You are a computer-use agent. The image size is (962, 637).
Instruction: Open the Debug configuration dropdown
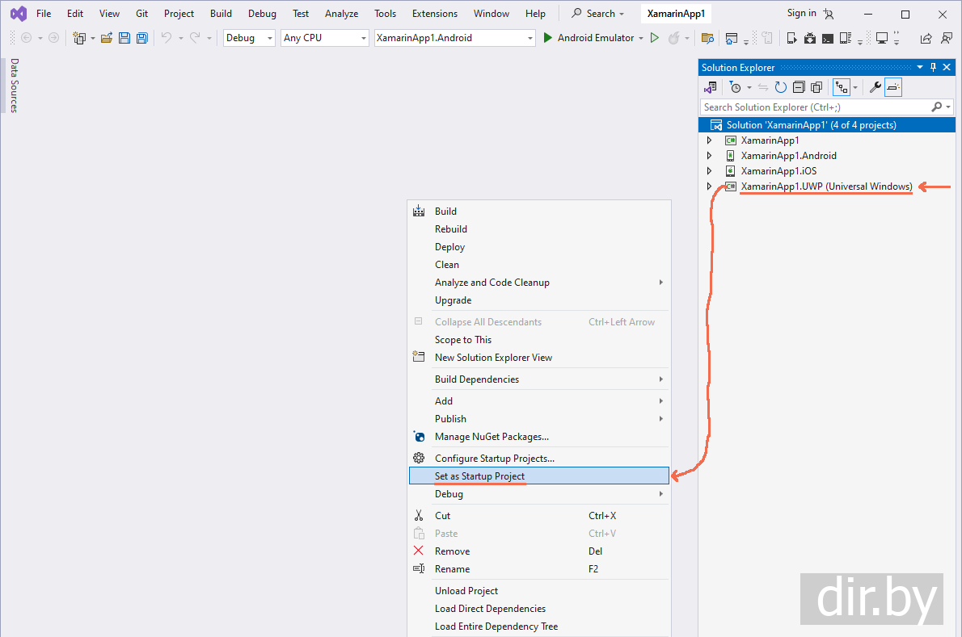pyautogui.click(x=249, y=38)
